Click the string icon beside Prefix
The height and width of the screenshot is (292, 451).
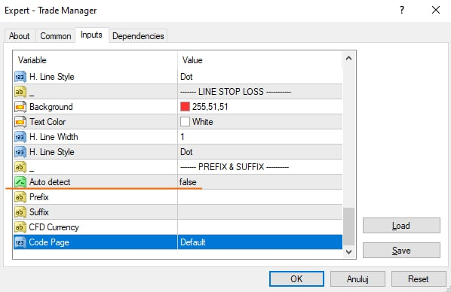[20, 197]
